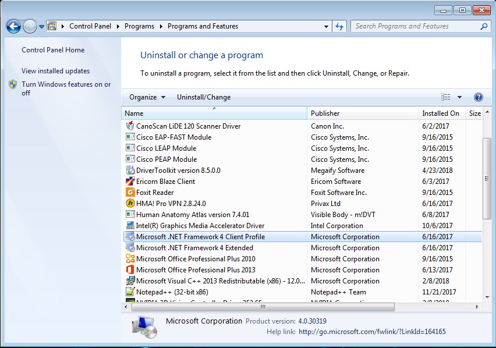Go to Programs breadcrumb

coord(139,26)
